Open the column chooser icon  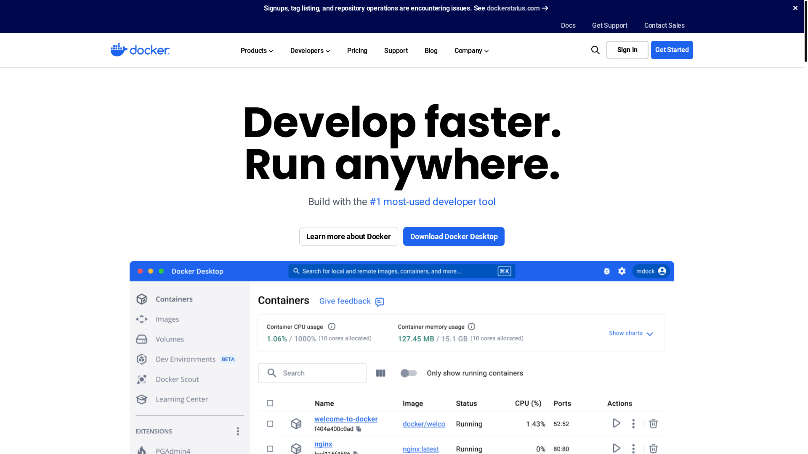(380, 373)
